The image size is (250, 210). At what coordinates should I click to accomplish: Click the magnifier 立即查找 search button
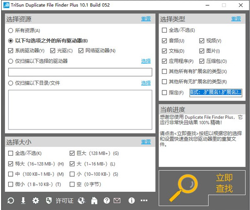202,188
